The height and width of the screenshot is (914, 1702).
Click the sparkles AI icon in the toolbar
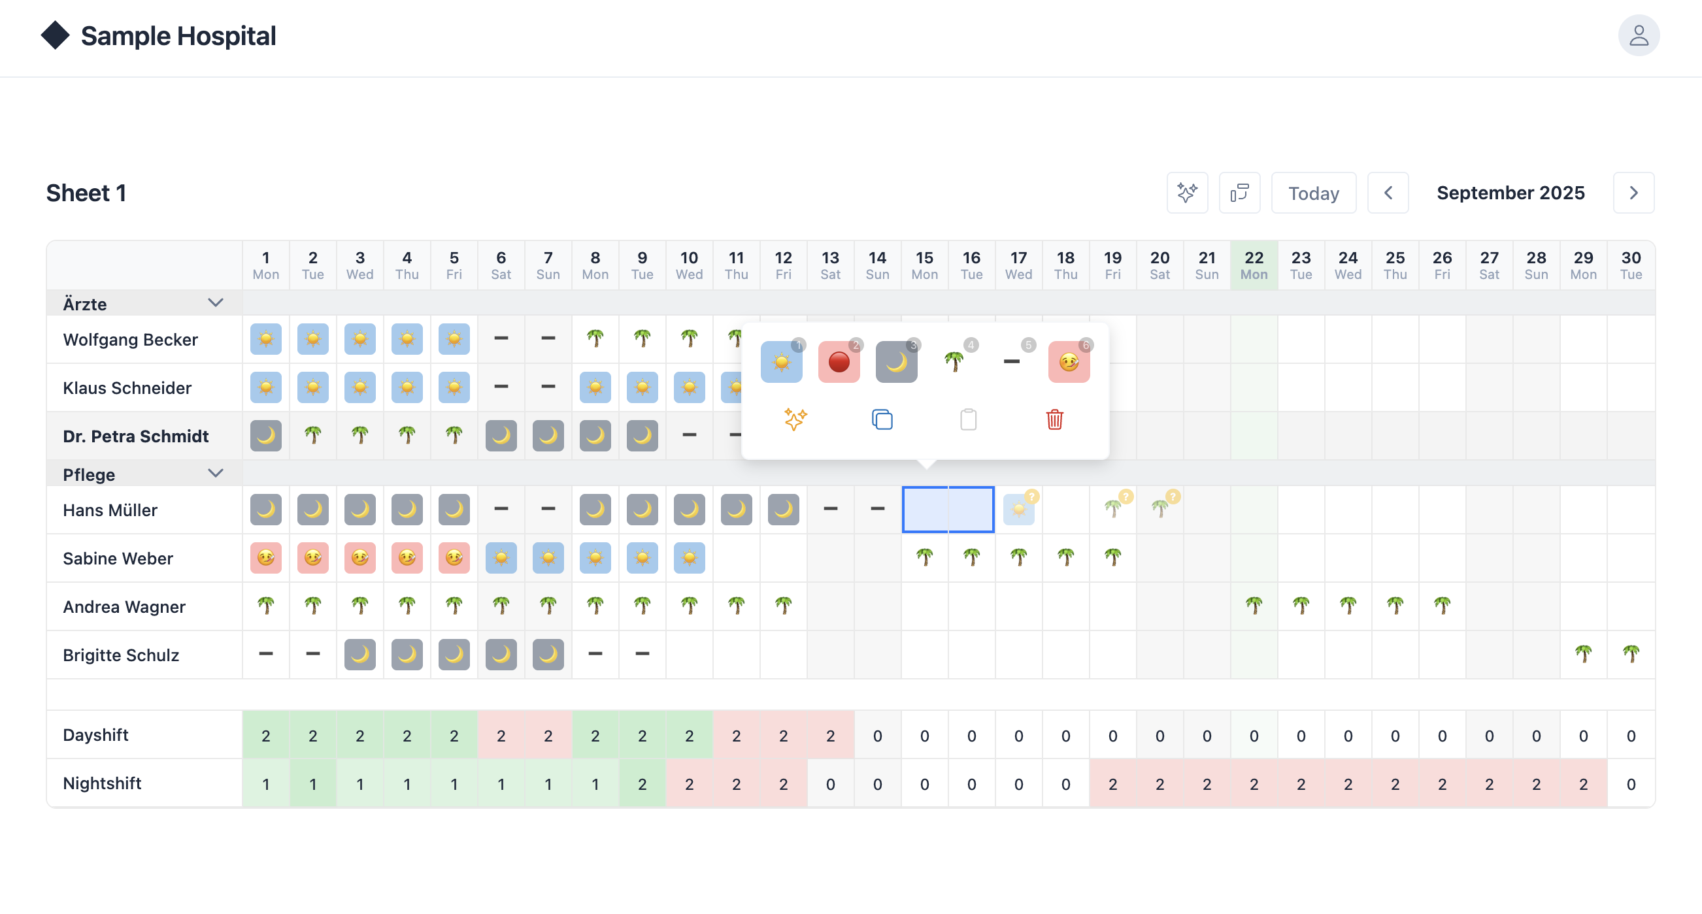1188,193
